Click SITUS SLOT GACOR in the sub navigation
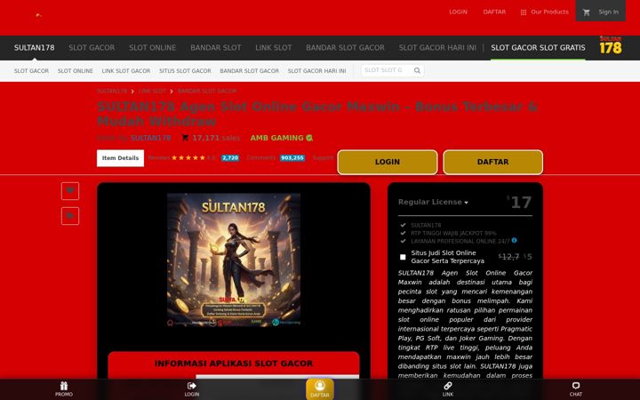The image size is (640, 400). [185, 71]
